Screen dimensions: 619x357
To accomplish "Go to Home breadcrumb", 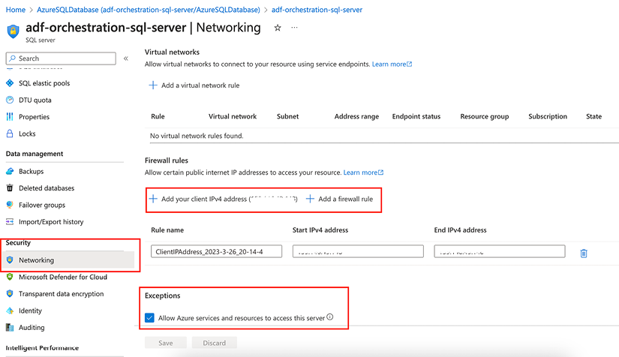I will (16, 10).
